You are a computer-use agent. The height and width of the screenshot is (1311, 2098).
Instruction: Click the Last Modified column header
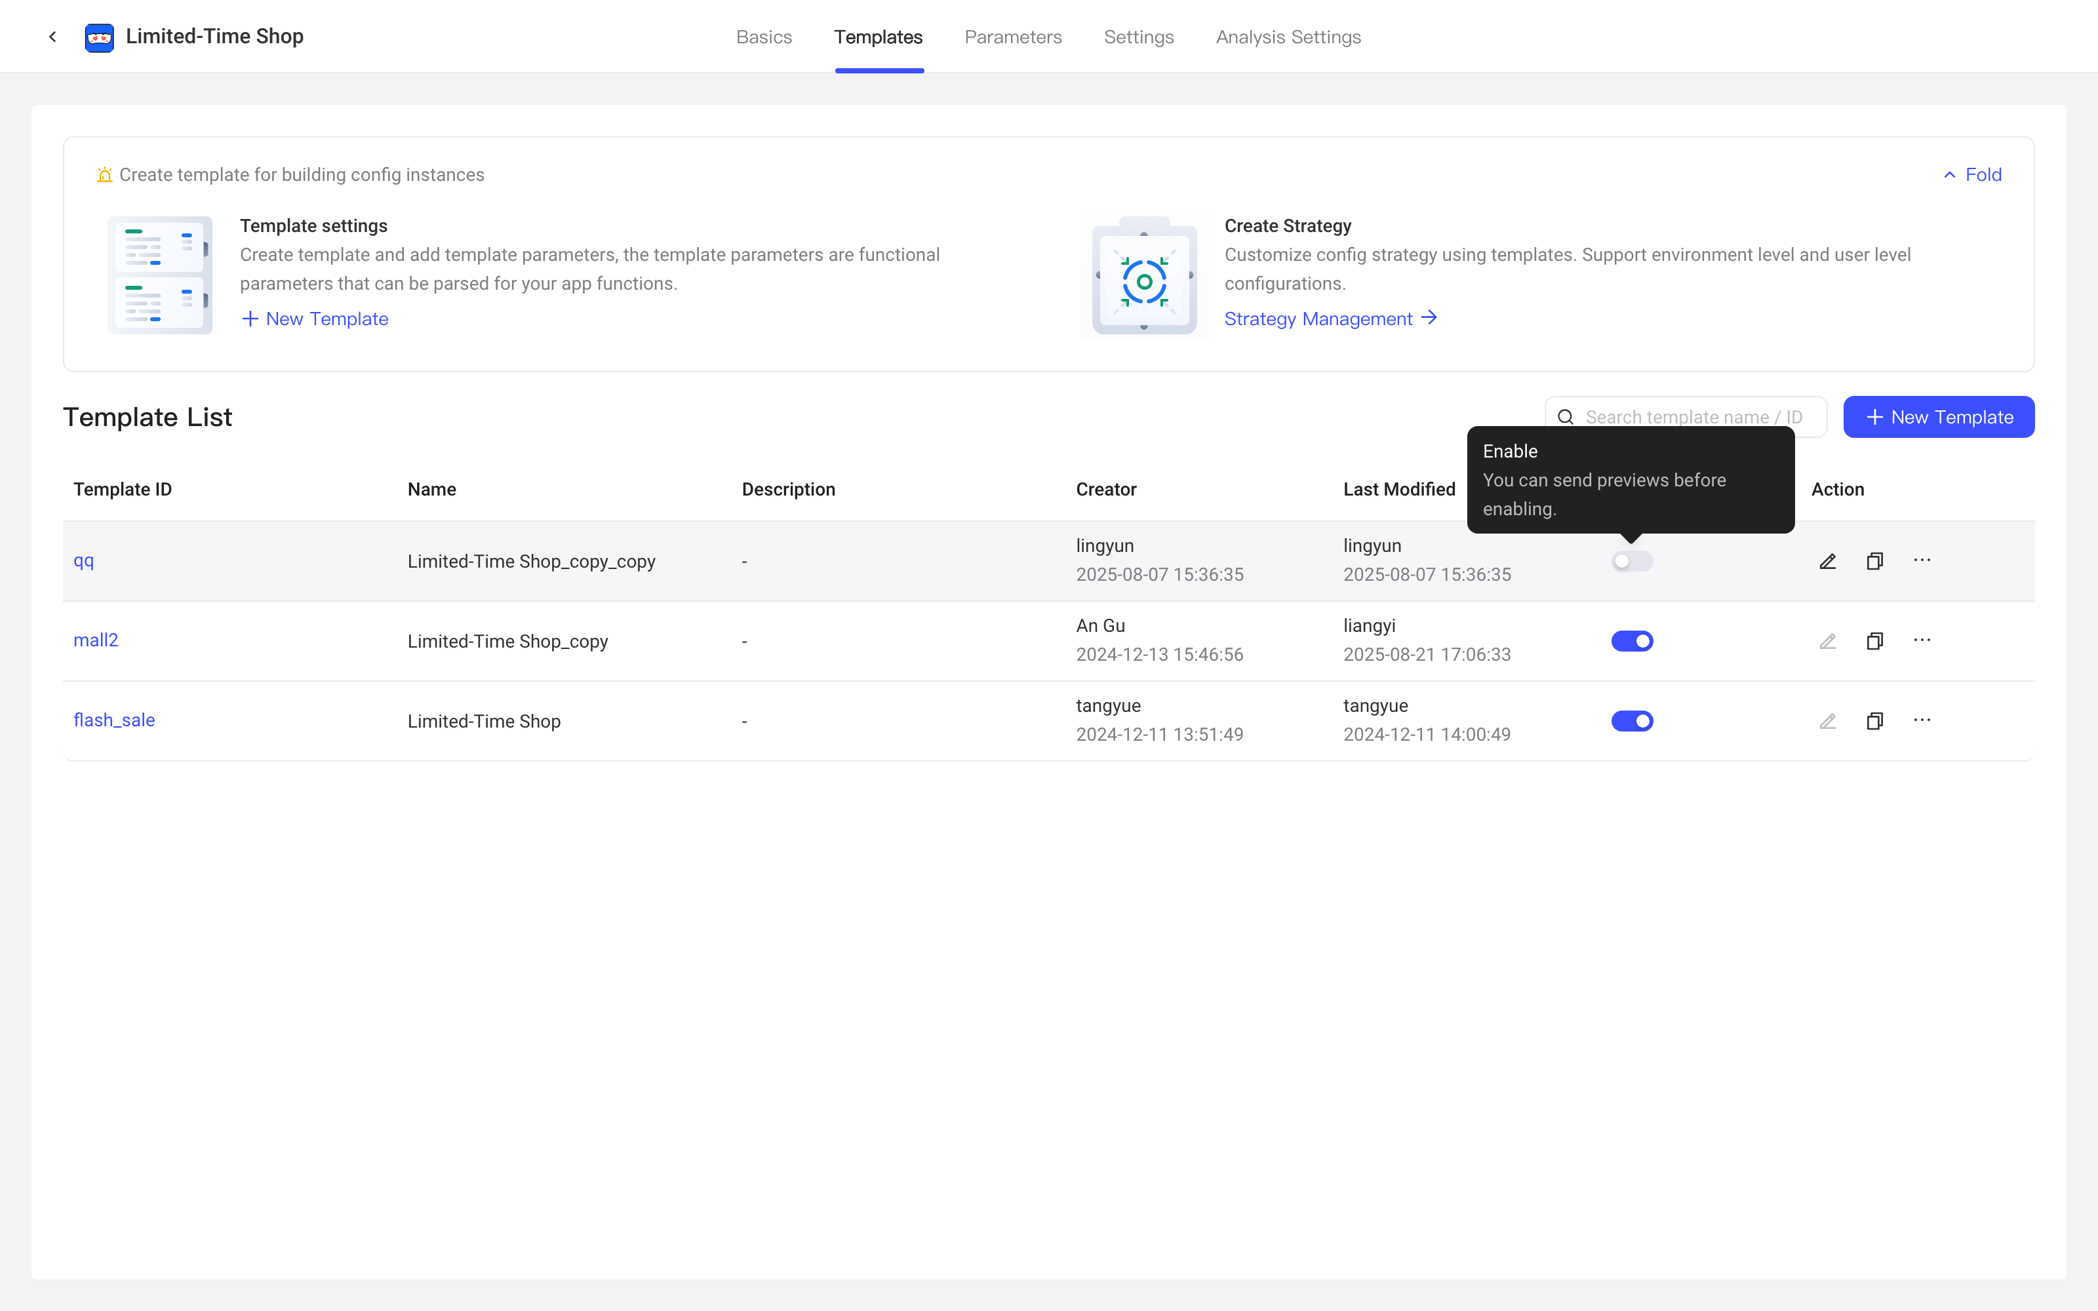[x=1398, y=489]
